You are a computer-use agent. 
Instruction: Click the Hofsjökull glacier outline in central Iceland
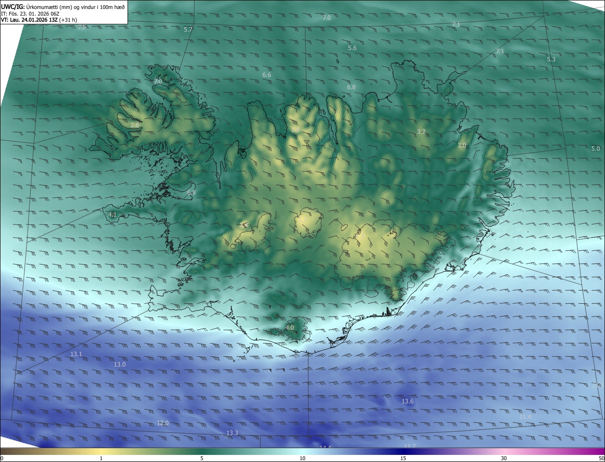click(308, 222)
